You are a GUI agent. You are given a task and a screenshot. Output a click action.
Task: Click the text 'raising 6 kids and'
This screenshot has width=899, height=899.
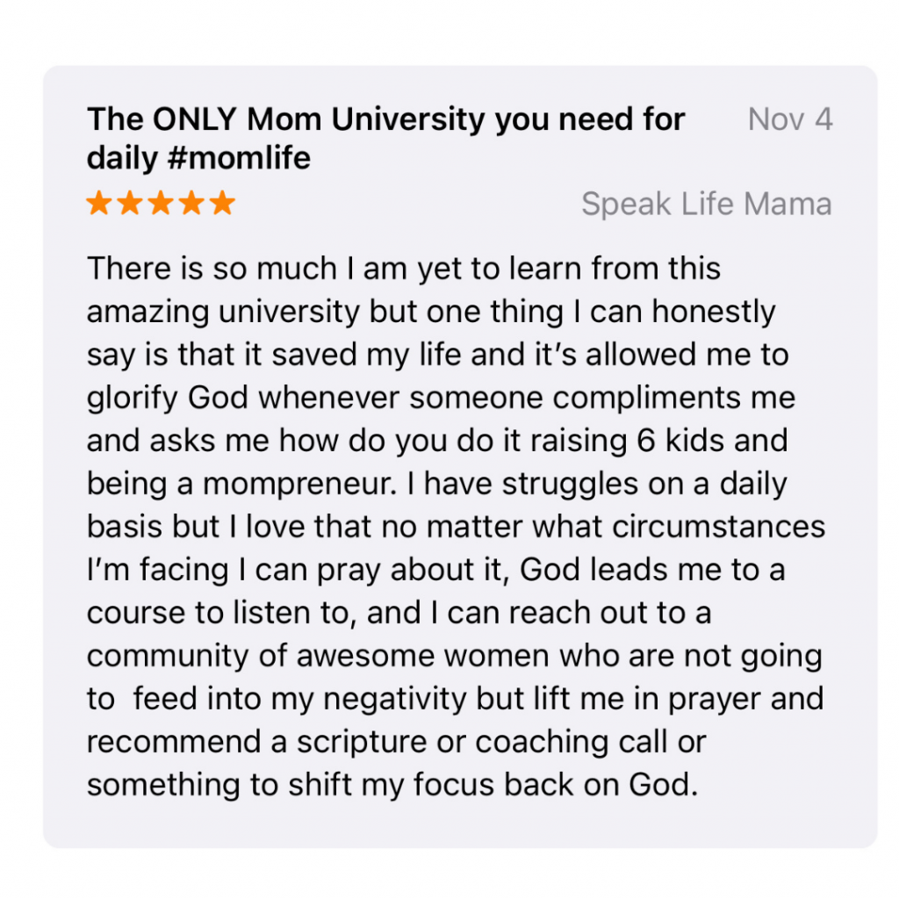coord(658,441)
